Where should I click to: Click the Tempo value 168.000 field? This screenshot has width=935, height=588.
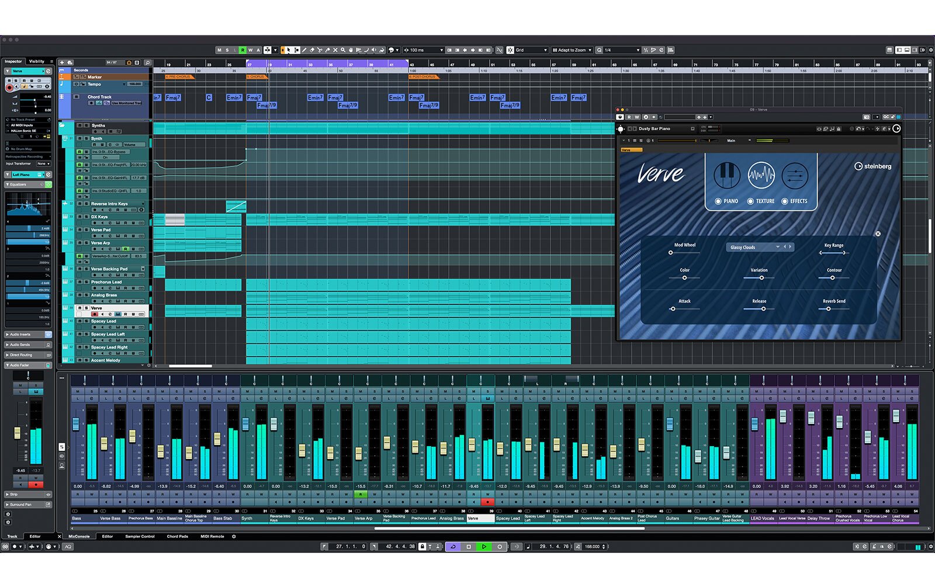(135, 84)
